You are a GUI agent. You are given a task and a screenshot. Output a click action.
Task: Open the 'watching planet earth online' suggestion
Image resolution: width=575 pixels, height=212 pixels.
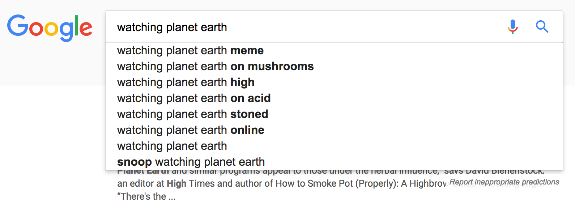334,130
